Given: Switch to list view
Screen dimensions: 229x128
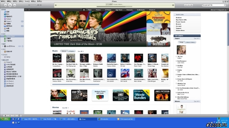Looking at the screenshot, I should [185, 5].
